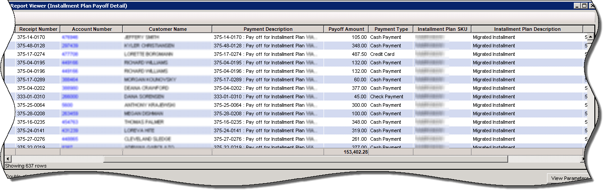Screen dimensions: 606x193
Task: Maximize the Report Viewer window
Action: pos(584,6)
